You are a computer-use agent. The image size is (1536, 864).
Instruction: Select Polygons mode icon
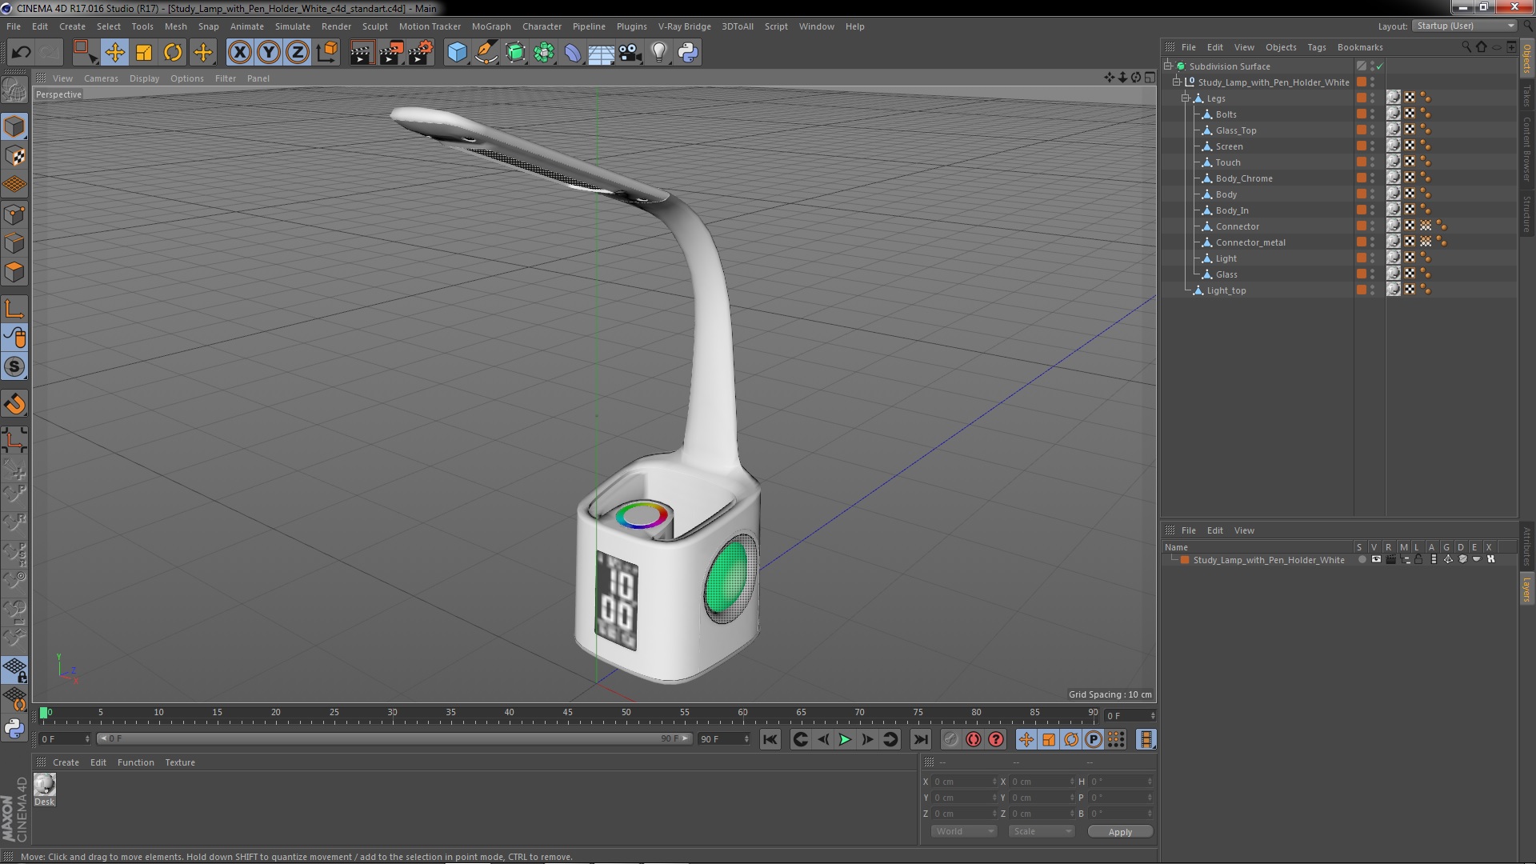point(14,272)
